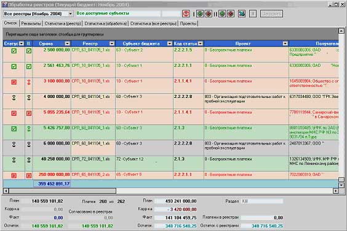Viewport: 347px width, 231px height.
Task: Toggle red X Статус box in 250 000 000,00 row
Action: [14, 176]
